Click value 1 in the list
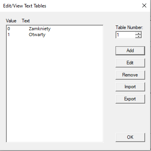This screenshot has height=151, width=151. point(9,35)
